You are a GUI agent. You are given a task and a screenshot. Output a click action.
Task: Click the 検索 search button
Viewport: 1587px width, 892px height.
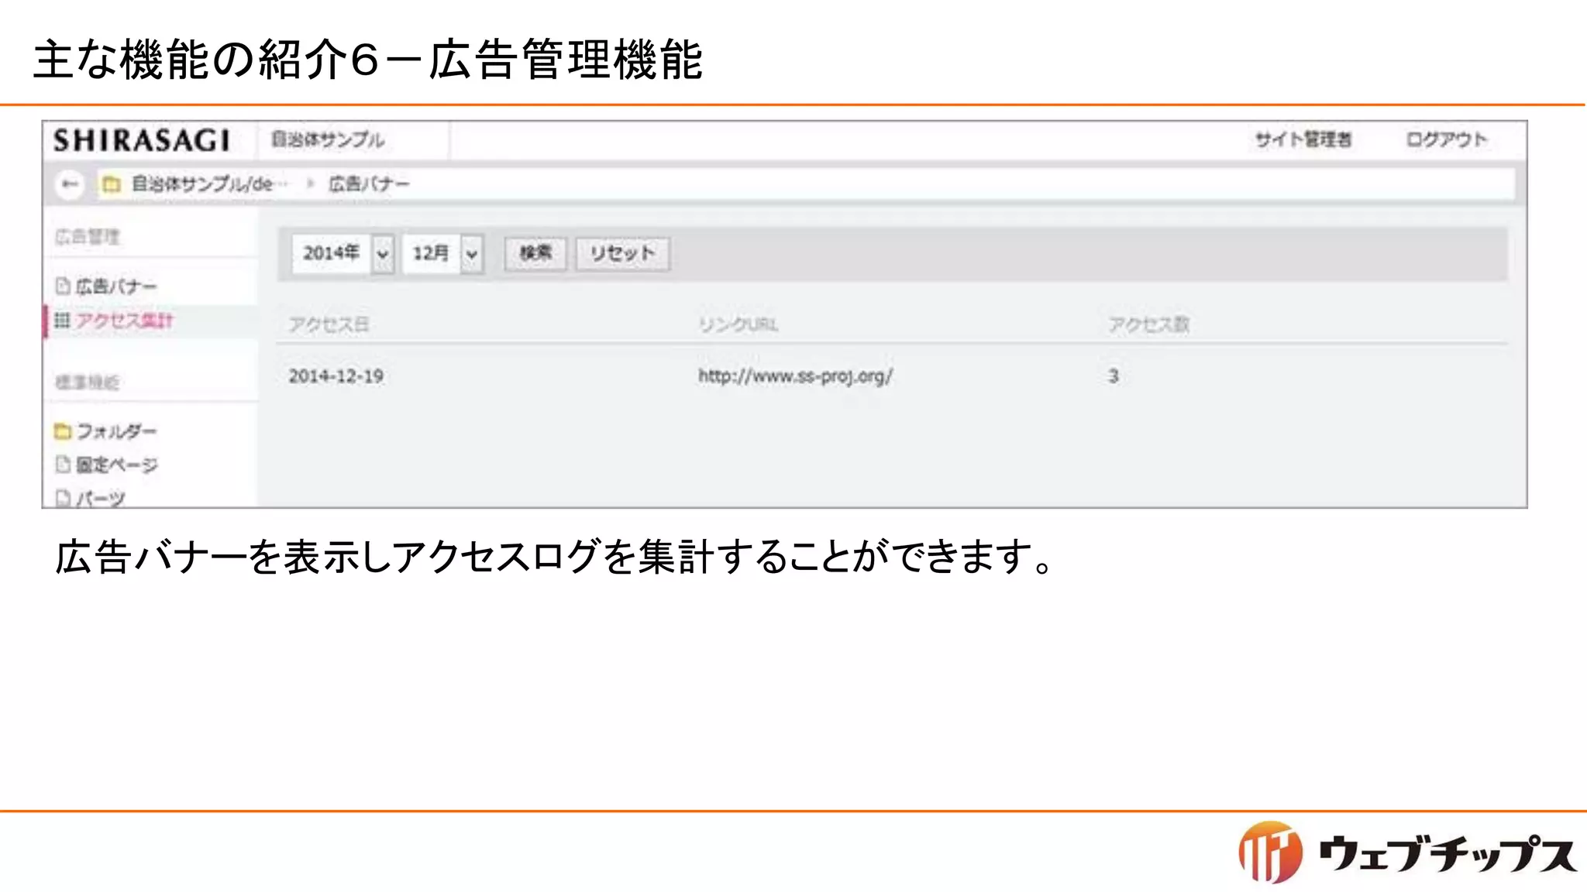535,253
